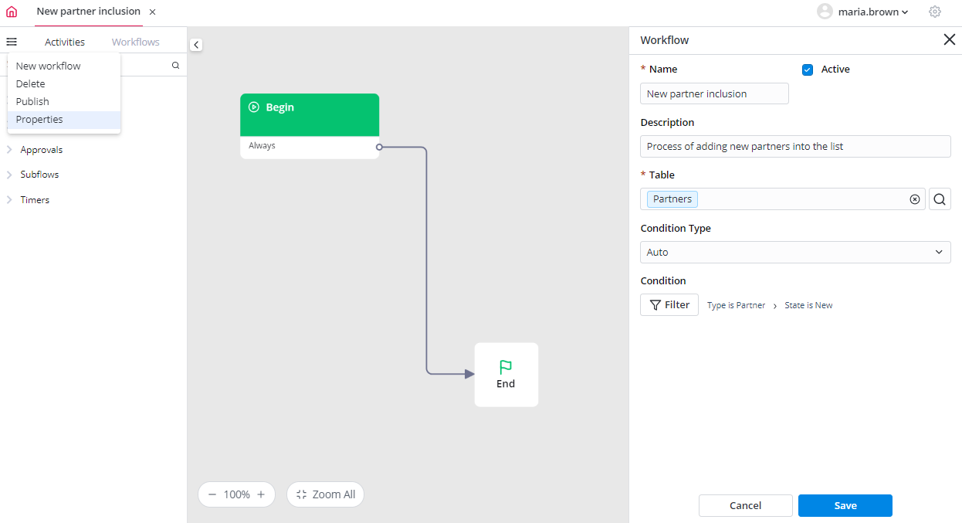Open the home page icon
The width and height of the screenshot is (962, 523).
point(12,12)
